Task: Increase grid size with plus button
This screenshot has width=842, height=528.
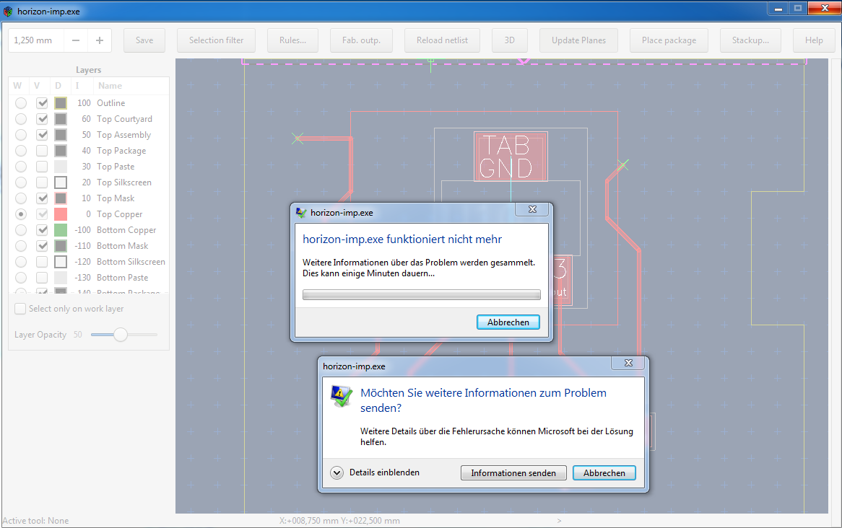Action: click(100, 40)
